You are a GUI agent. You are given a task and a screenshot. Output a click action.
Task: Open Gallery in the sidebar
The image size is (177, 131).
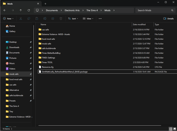pos(12,31)
